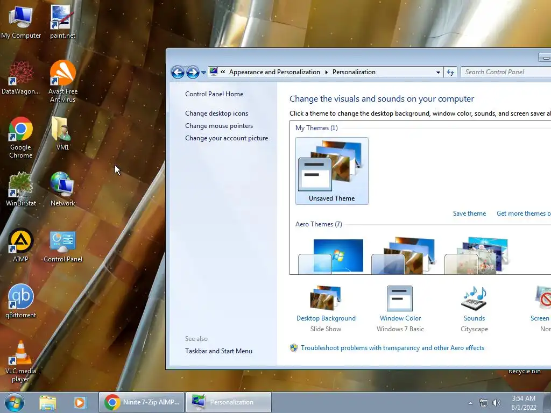Select the VLC media player shortcut

point(21,362)
